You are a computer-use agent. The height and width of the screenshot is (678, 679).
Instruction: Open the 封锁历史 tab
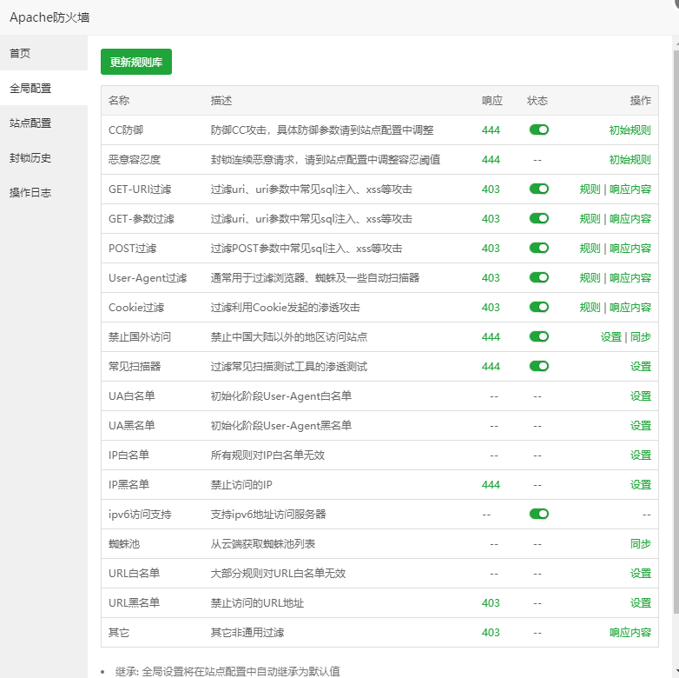tap(43, 157)
